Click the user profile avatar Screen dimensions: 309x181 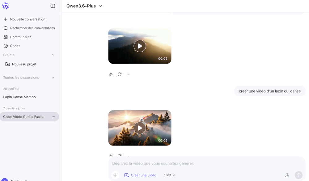(5, 180)
